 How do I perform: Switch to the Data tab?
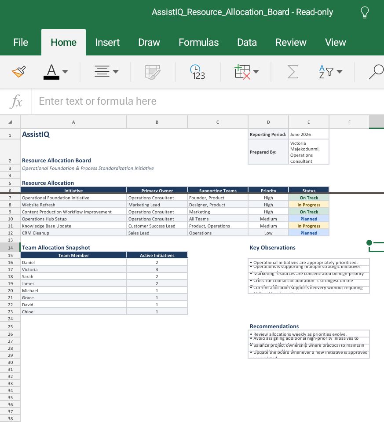click(x=247, y=42)
